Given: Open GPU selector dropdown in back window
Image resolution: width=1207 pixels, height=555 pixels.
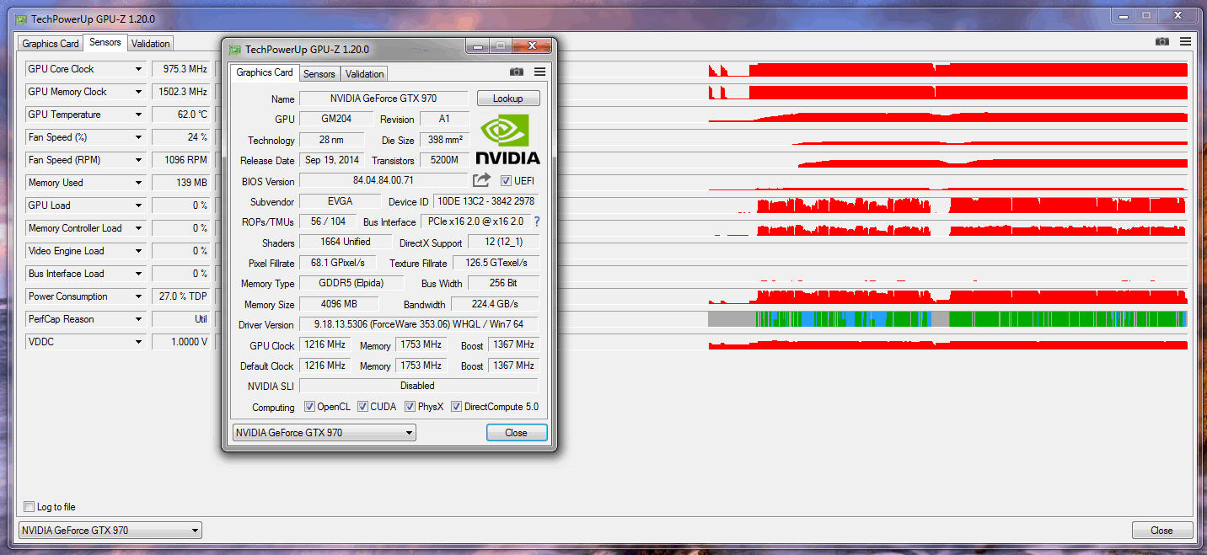Looking at the screenshot, I should coord(110,531).
